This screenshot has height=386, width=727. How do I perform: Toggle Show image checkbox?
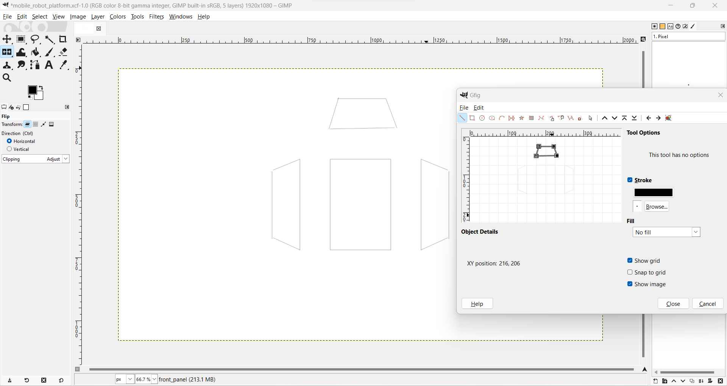pos(630,284)
